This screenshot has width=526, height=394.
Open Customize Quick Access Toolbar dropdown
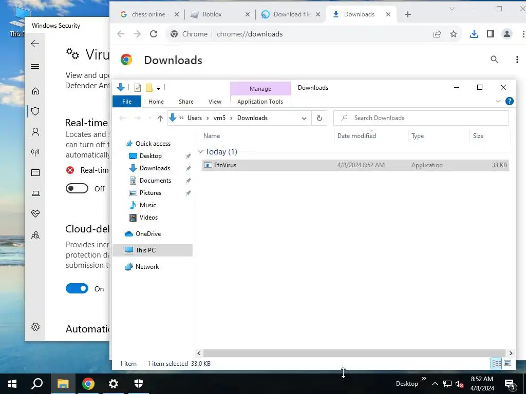click(158, 88)
